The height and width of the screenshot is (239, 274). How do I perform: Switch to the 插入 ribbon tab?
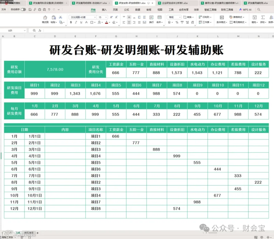[x=104, y=10]
